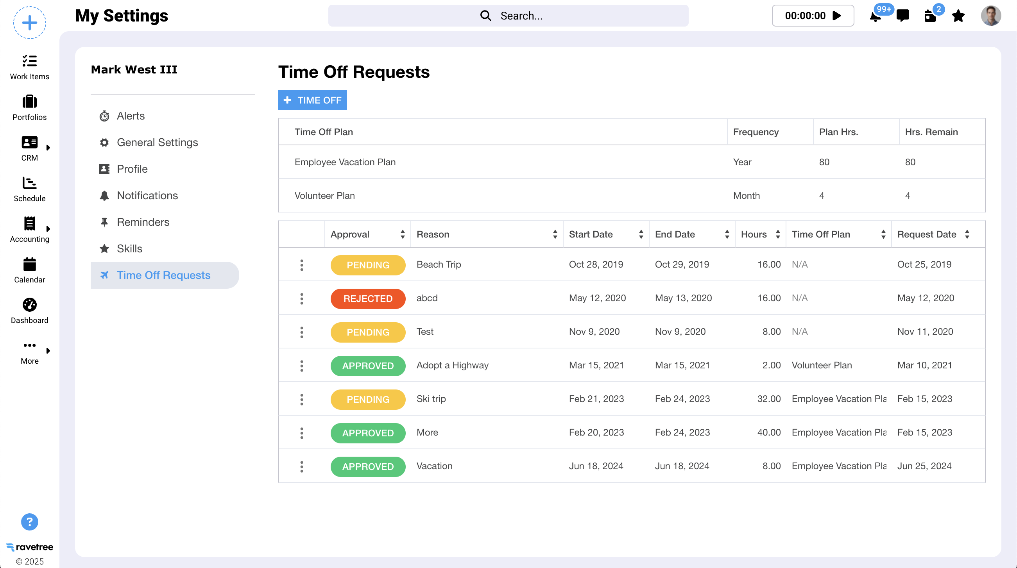Screen dimensions: 1017x568
Task: Expand the Accounting submenu arrow
Action: 48,229
